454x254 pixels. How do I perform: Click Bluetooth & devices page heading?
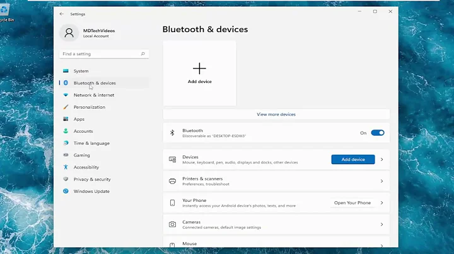tap(205, 29)
